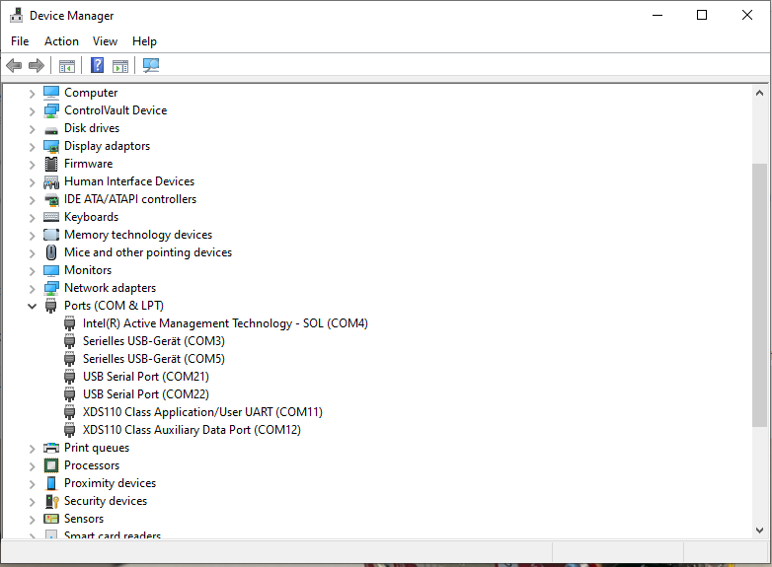Click the Human Interface Devices icon

[x=51, y=182]
